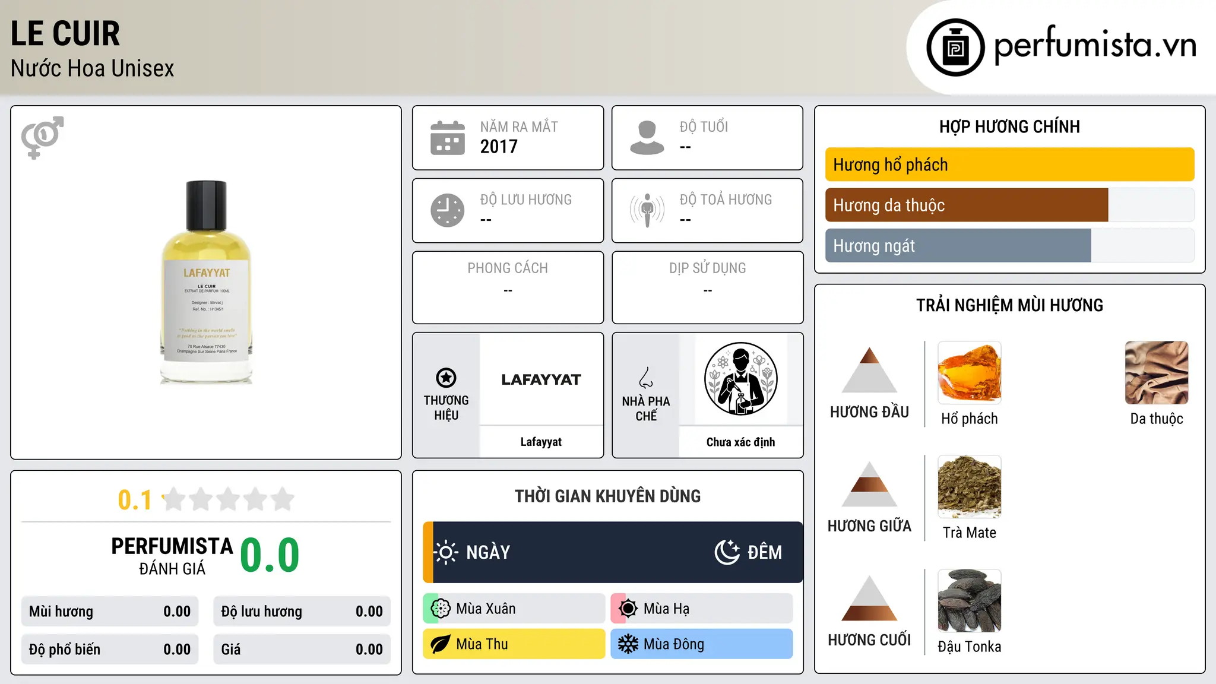Click the 0.1 user rating score
Viewport: 1216px width, 684px height.
(135, 500)
